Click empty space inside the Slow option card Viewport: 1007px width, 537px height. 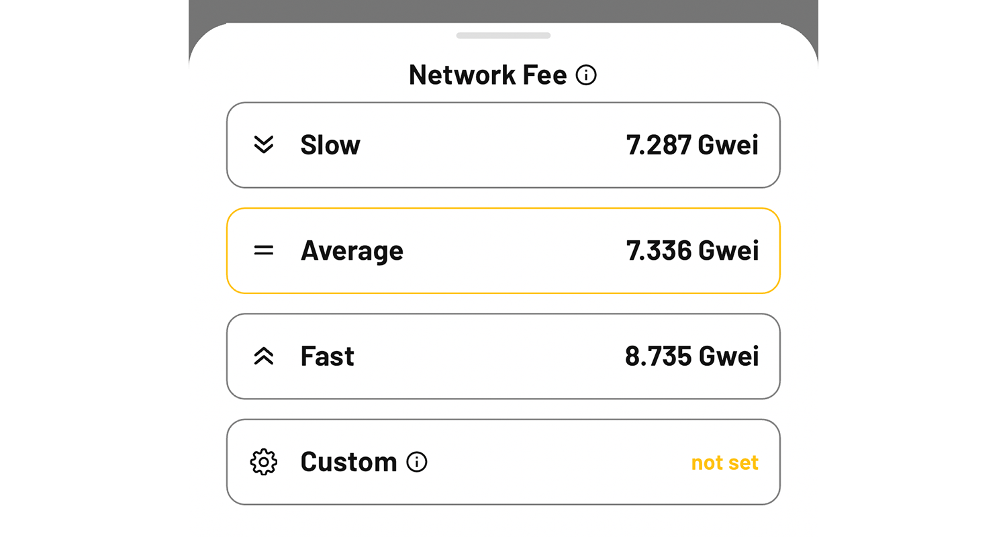(x=490, y=145)
